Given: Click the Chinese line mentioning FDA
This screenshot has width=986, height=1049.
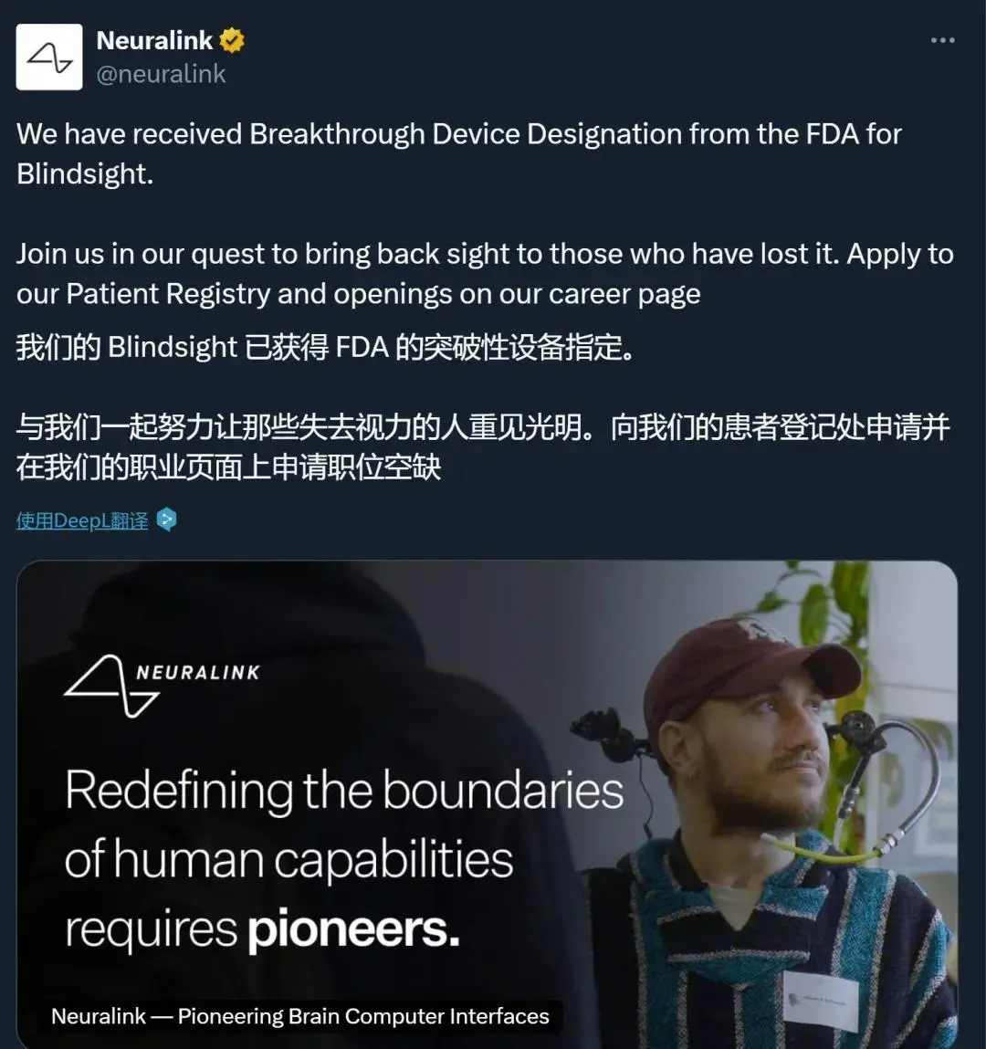Looking at the screenshot, I should (325, 347).
